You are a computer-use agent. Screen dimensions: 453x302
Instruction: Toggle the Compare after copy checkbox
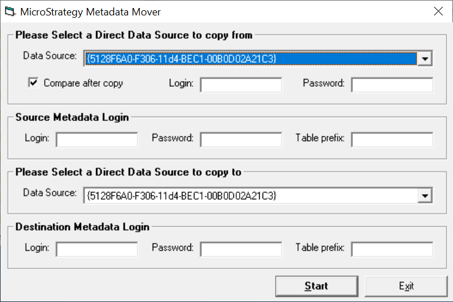34,83
